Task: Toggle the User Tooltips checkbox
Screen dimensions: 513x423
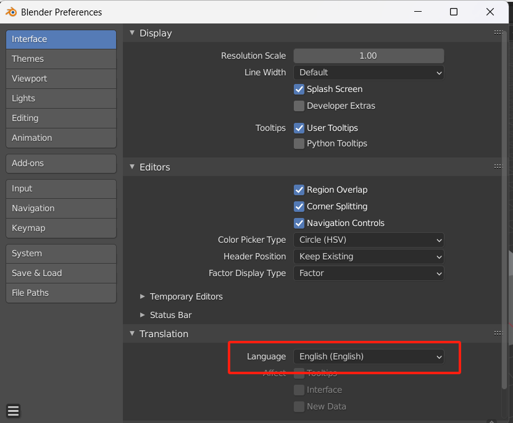Action: pyautogui.click(x=299, y=128)
